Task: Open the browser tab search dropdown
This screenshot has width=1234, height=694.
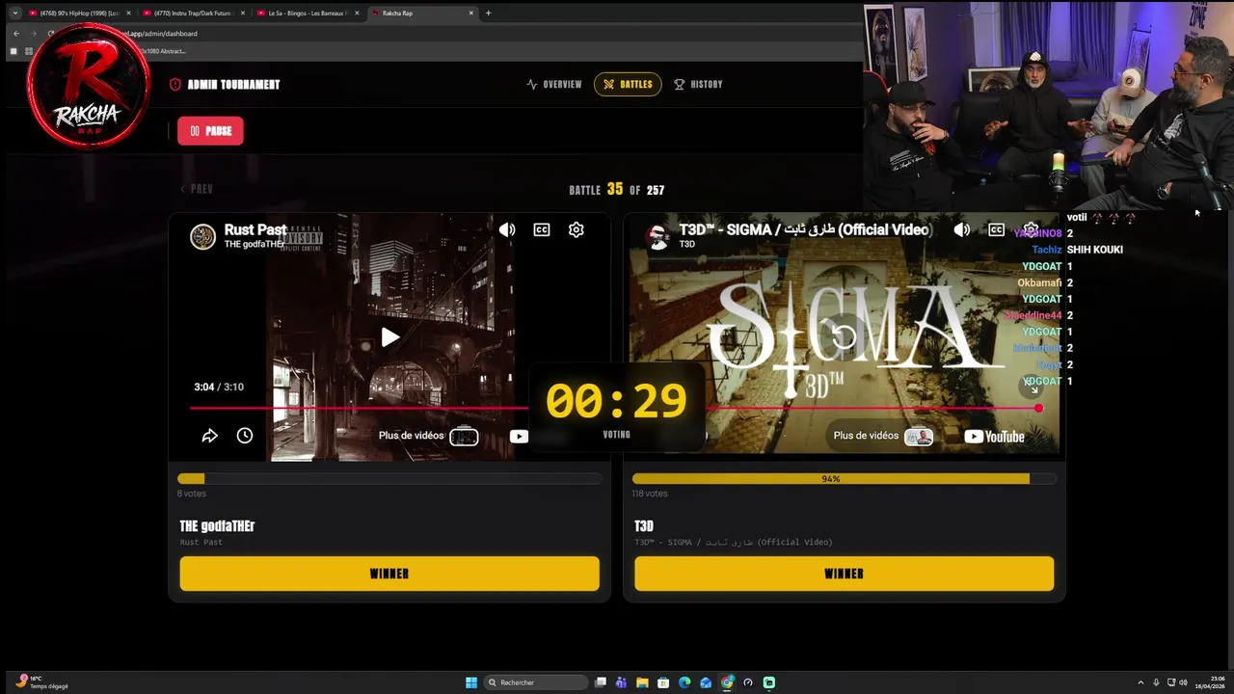Action: point(14,13)
